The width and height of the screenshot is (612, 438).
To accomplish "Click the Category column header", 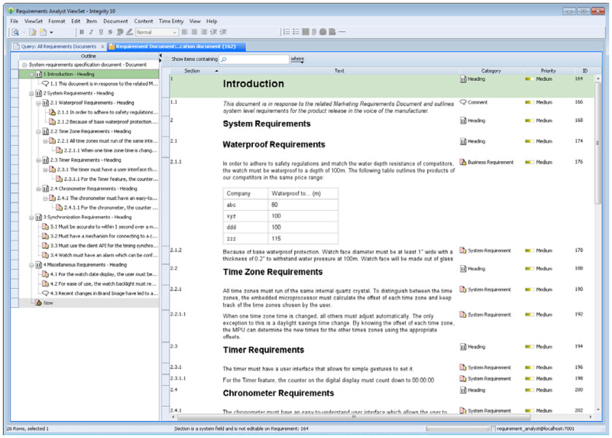I will coord(491,71).
